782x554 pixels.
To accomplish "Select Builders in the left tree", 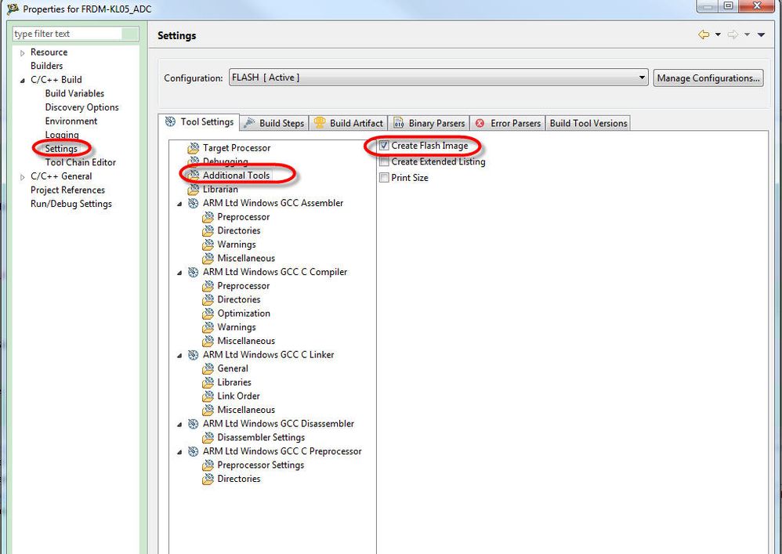I will pyautogui.click(x=46, y=66).
